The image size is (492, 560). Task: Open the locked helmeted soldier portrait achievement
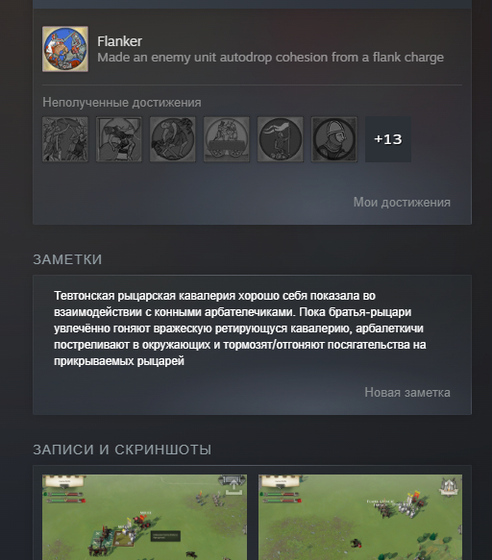click(334, 139)
